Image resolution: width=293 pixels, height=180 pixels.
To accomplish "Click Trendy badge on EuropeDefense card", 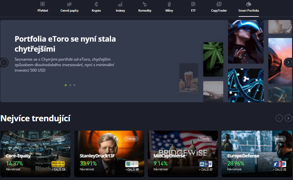I will [x=278, y=139].
